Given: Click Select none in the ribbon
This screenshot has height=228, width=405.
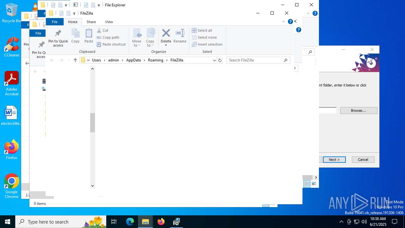Looking at the screenshot, I should tap(204, 37).
